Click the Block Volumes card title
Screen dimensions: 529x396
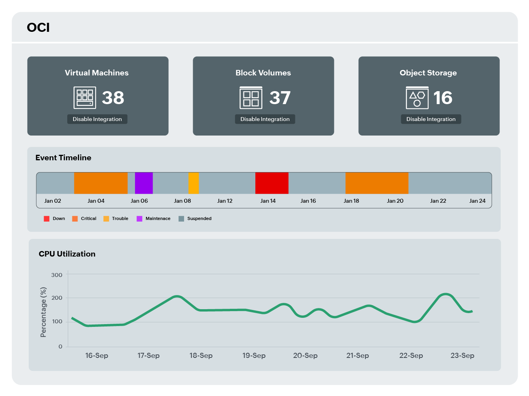tap(263, 73)
